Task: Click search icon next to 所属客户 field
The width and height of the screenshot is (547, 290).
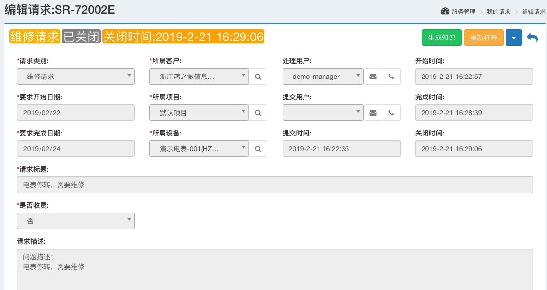Action: coord(258,77)
